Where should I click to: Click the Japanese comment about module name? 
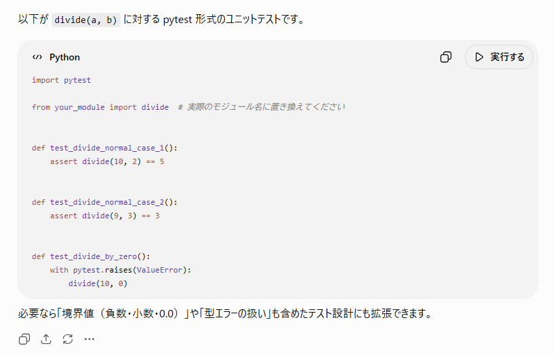[x=262, y=107]
